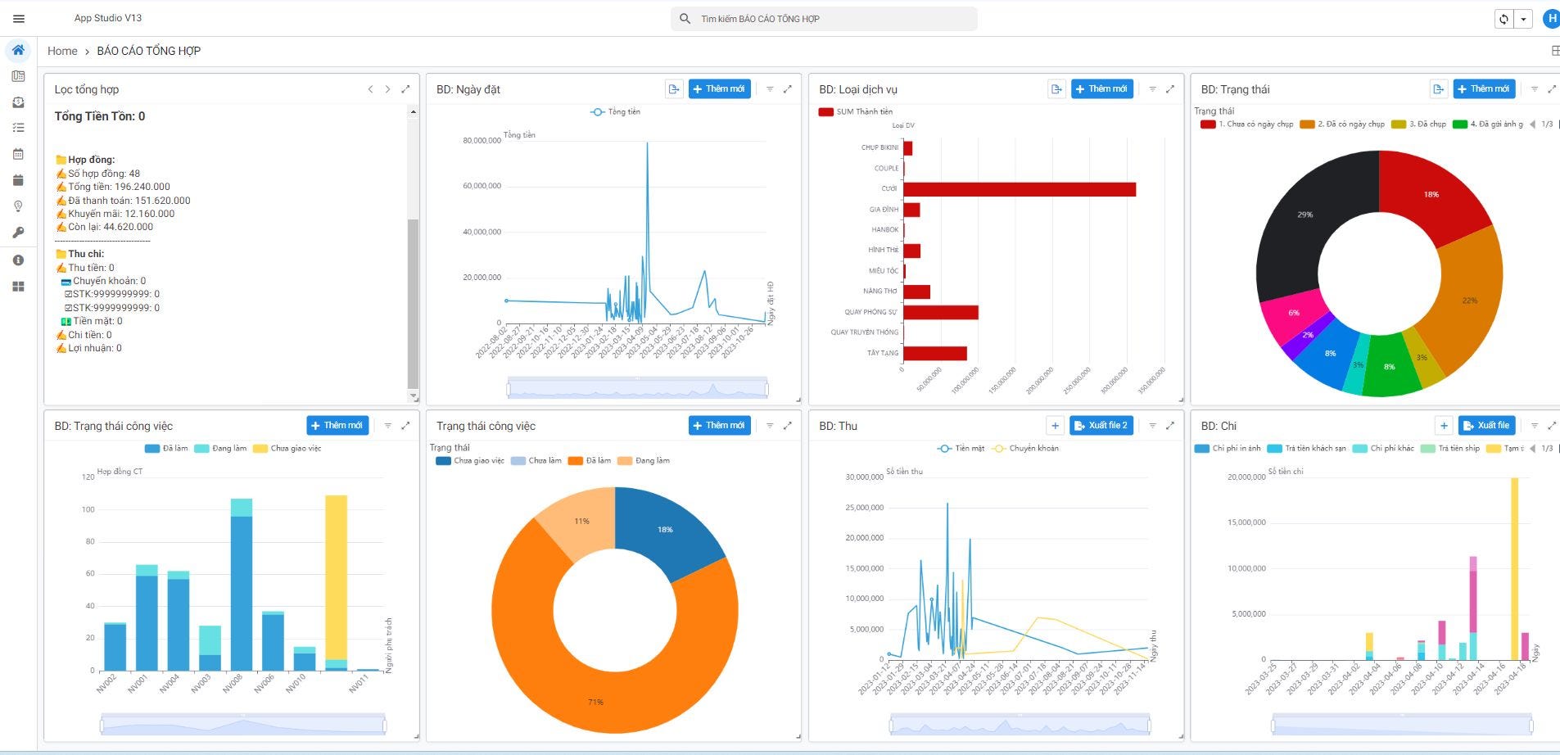Open filter icon in BD: Ngày đặt panel
This screenshot has height=755, width=1560.
(x=770, y=89)
